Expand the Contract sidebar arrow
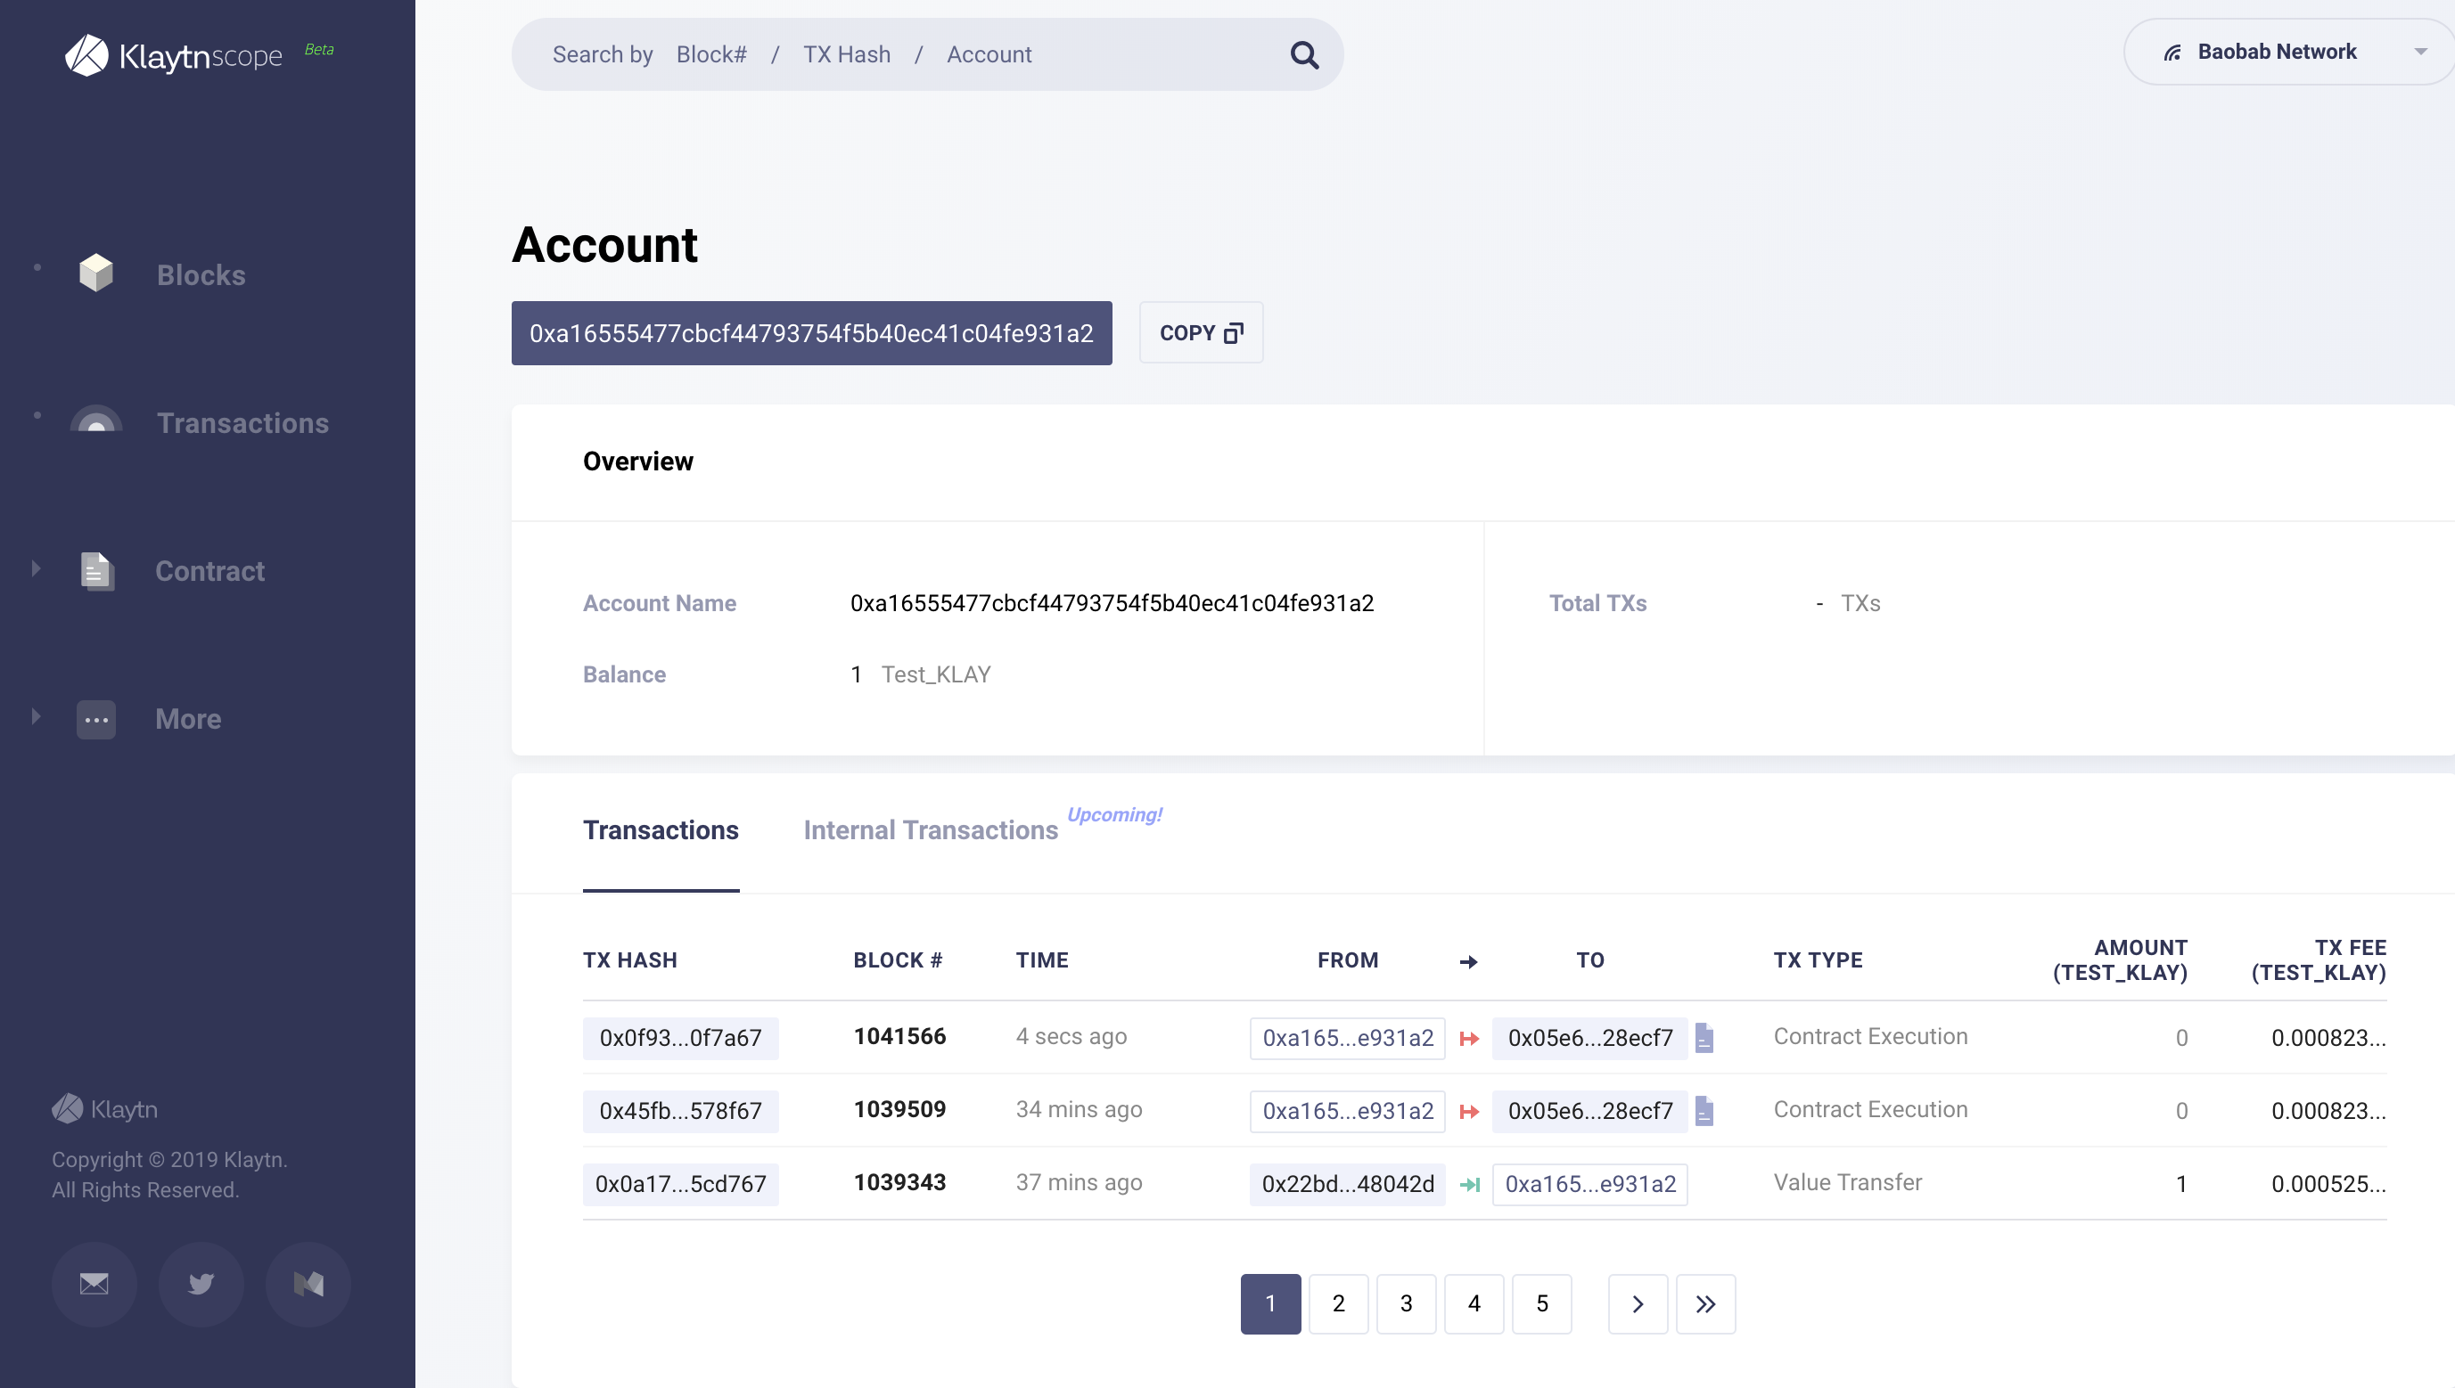This screenshot has height=1388, width=2455. coord(37,569)
